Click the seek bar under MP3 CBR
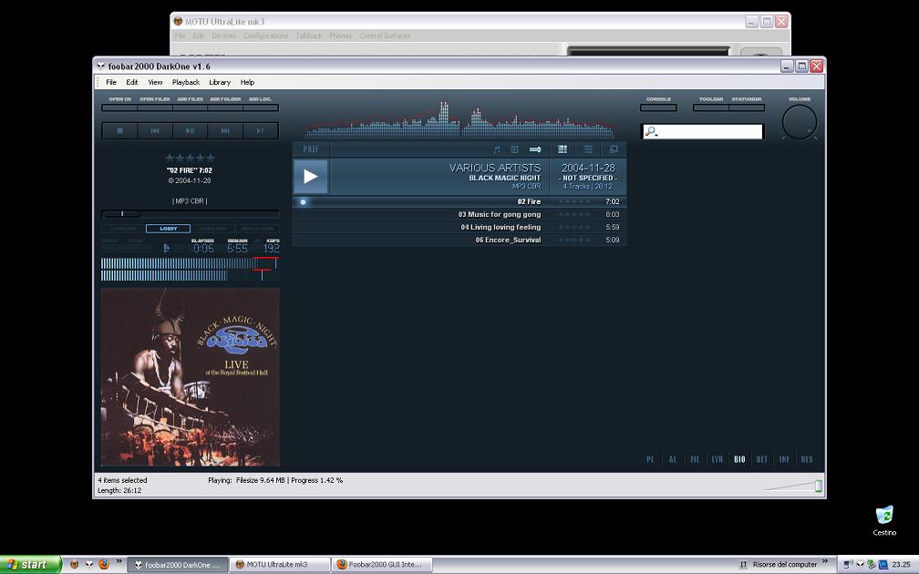The image size is (919, 574). coord(190,214)
